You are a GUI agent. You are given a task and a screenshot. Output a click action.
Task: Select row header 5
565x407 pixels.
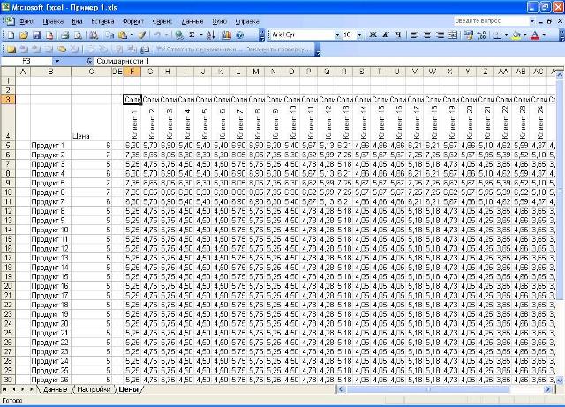pyautogui.click(x=8, y=146)
